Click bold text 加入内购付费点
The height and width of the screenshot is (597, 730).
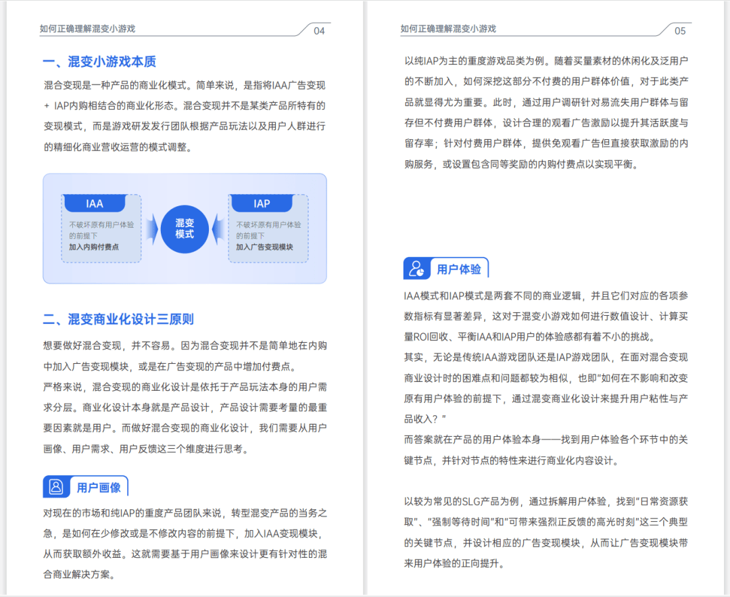pos(94,247)
